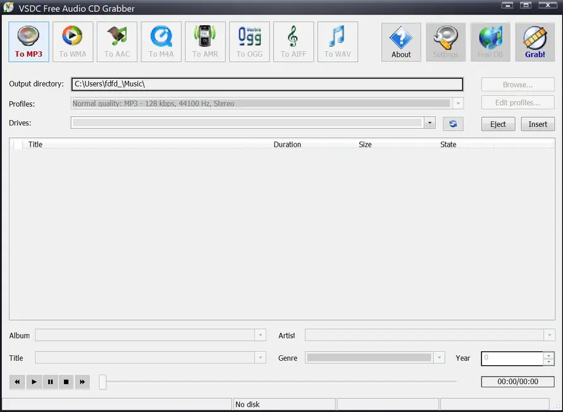
Task: Select To AMR phone format
Action: (x=206, y=42)
